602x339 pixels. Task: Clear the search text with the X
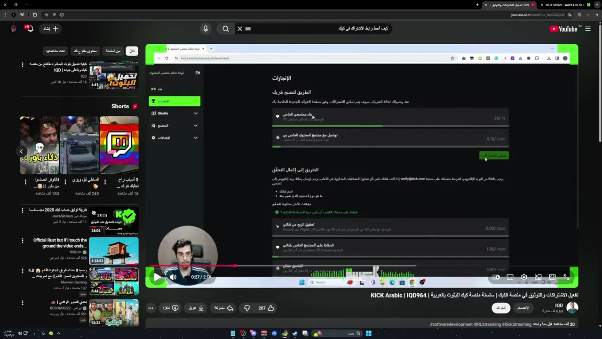[x=240, y=29]
